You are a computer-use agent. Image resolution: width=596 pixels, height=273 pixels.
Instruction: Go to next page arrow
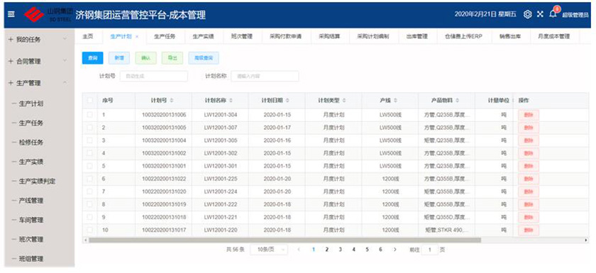pyautogui.click(x=395, y=250)
